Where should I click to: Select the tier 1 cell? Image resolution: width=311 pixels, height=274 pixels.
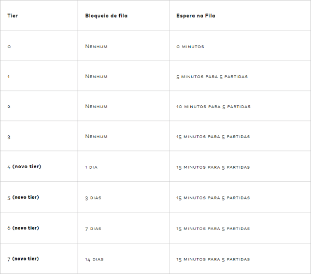pyautogui.click(x=9, y=77)
